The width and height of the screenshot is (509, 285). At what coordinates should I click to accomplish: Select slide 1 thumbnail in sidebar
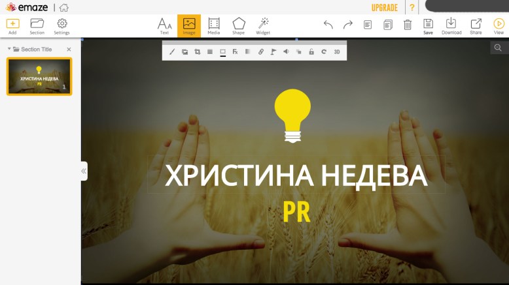tap(39, 76)
